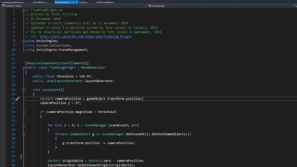The width and height of the screenshot is (297, 167).
Task: Click 'Vector3.zero' on line 35
Action: 100,161
